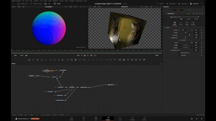
Task: Enable the Discontinuous checkbox
Action: [x=179, y=53]
